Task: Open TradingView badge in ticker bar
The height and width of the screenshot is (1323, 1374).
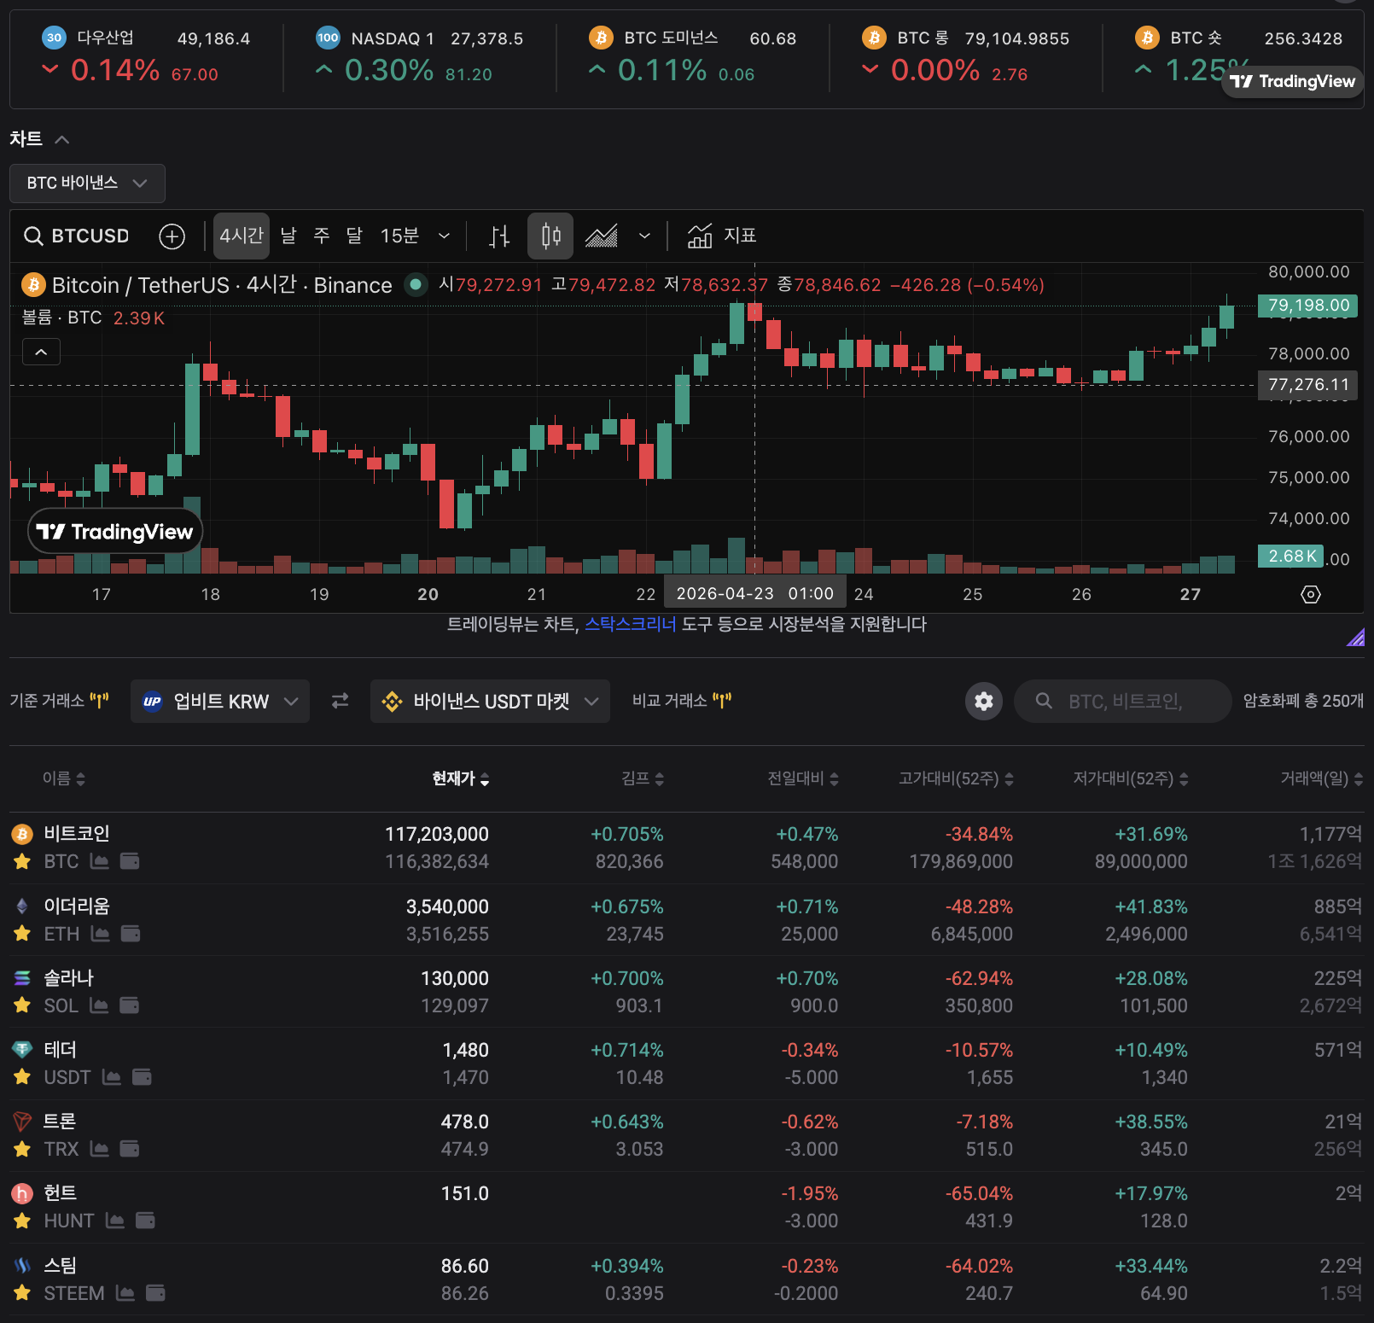Action: pos(1292,81)
